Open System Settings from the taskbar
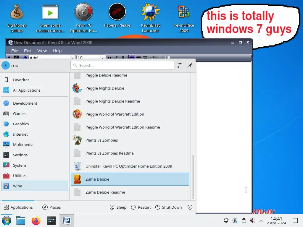The image size is (303, 227). (x=51, y=220)
